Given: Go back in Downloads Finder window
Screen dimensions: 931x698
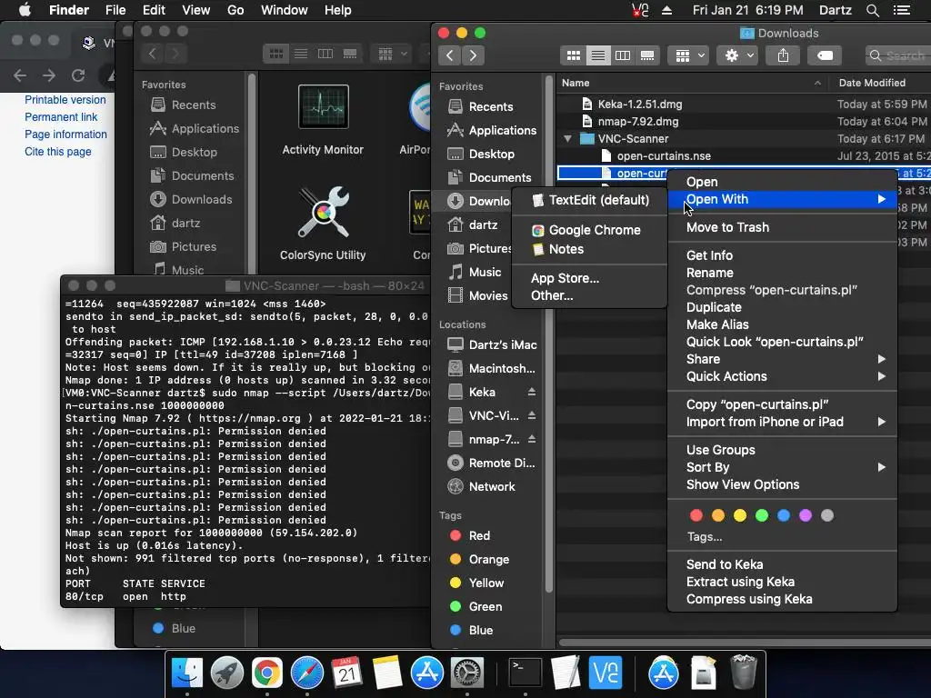Looking at the screenshot, I should 450,55.
